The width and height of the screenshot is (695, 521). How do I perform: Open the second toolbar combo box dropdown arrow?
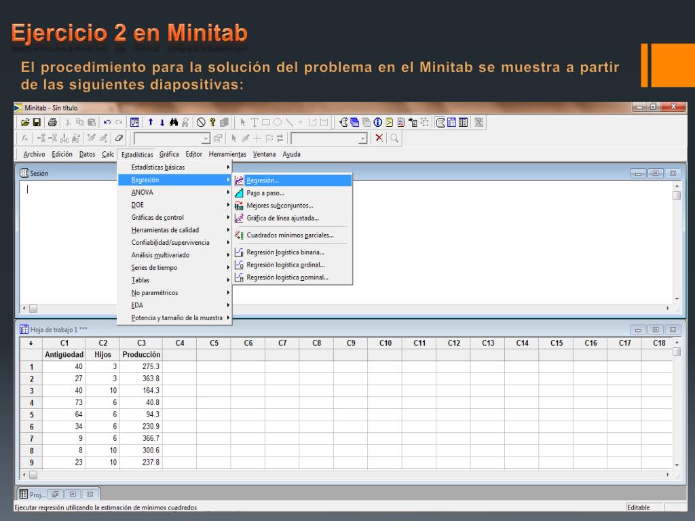pos(363,138)
